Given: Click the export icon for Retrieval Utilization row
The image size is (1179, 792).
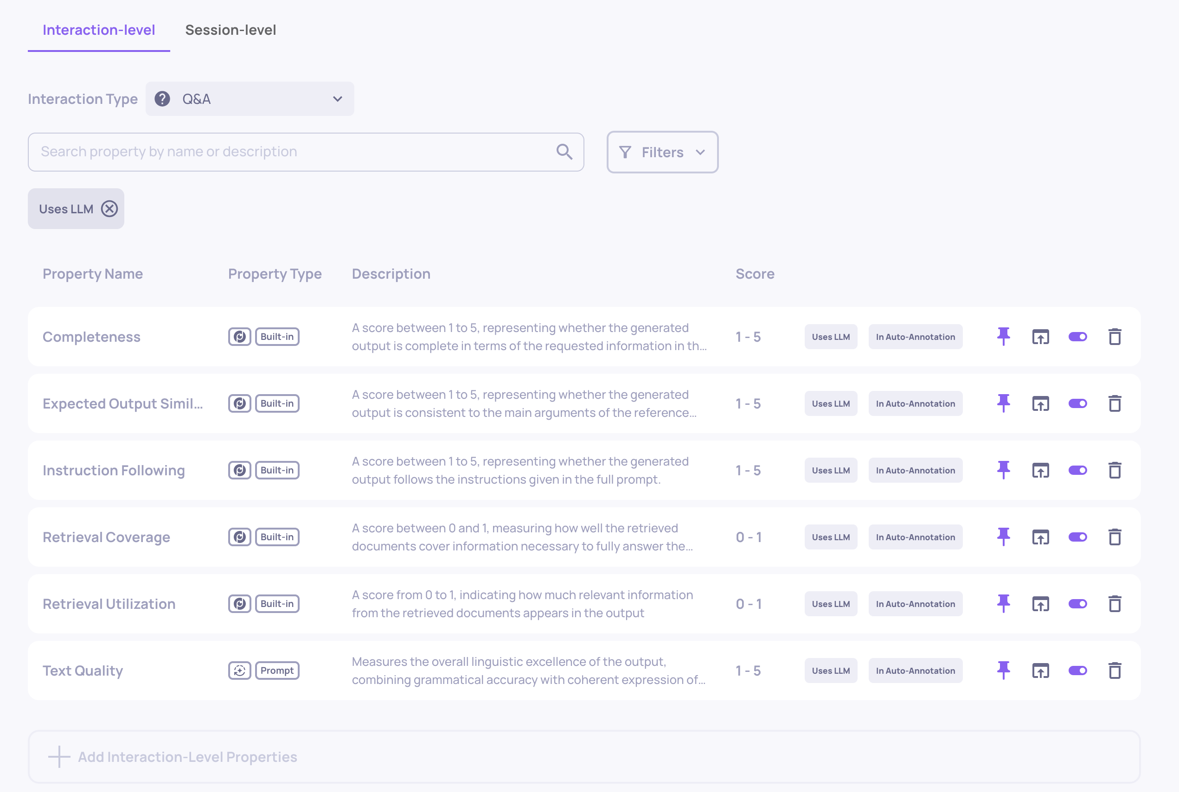Looking at the screenshot, I should tap(1040, 604).
